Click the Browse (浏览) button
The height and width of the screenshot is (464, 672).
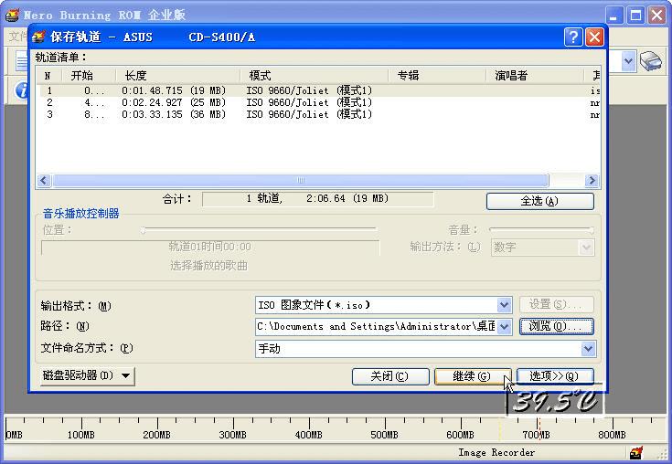(x=556, y=326)
